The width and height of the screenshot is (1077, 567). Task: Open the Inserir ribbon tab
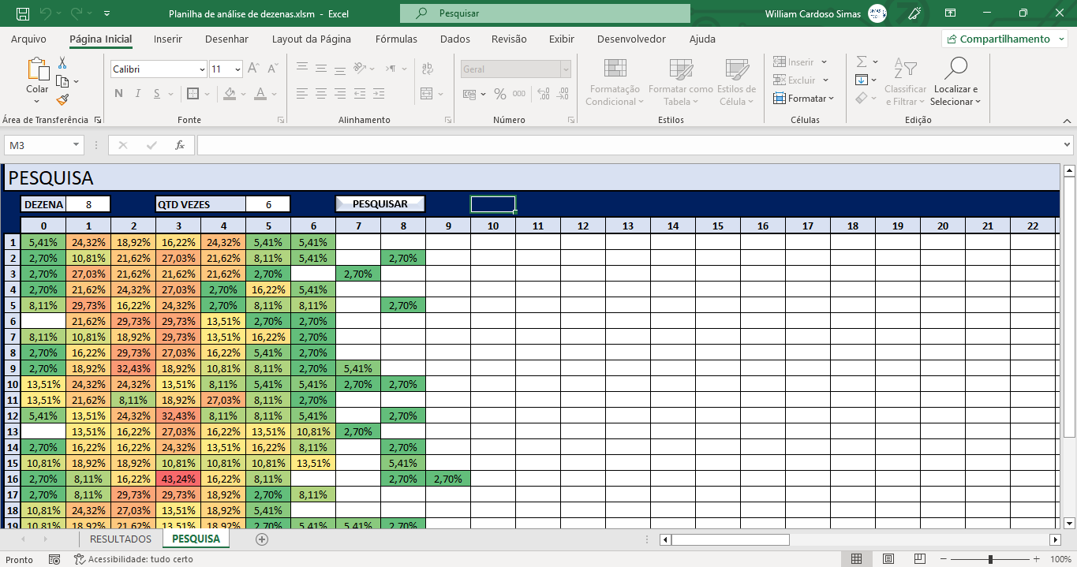[168, 39]
